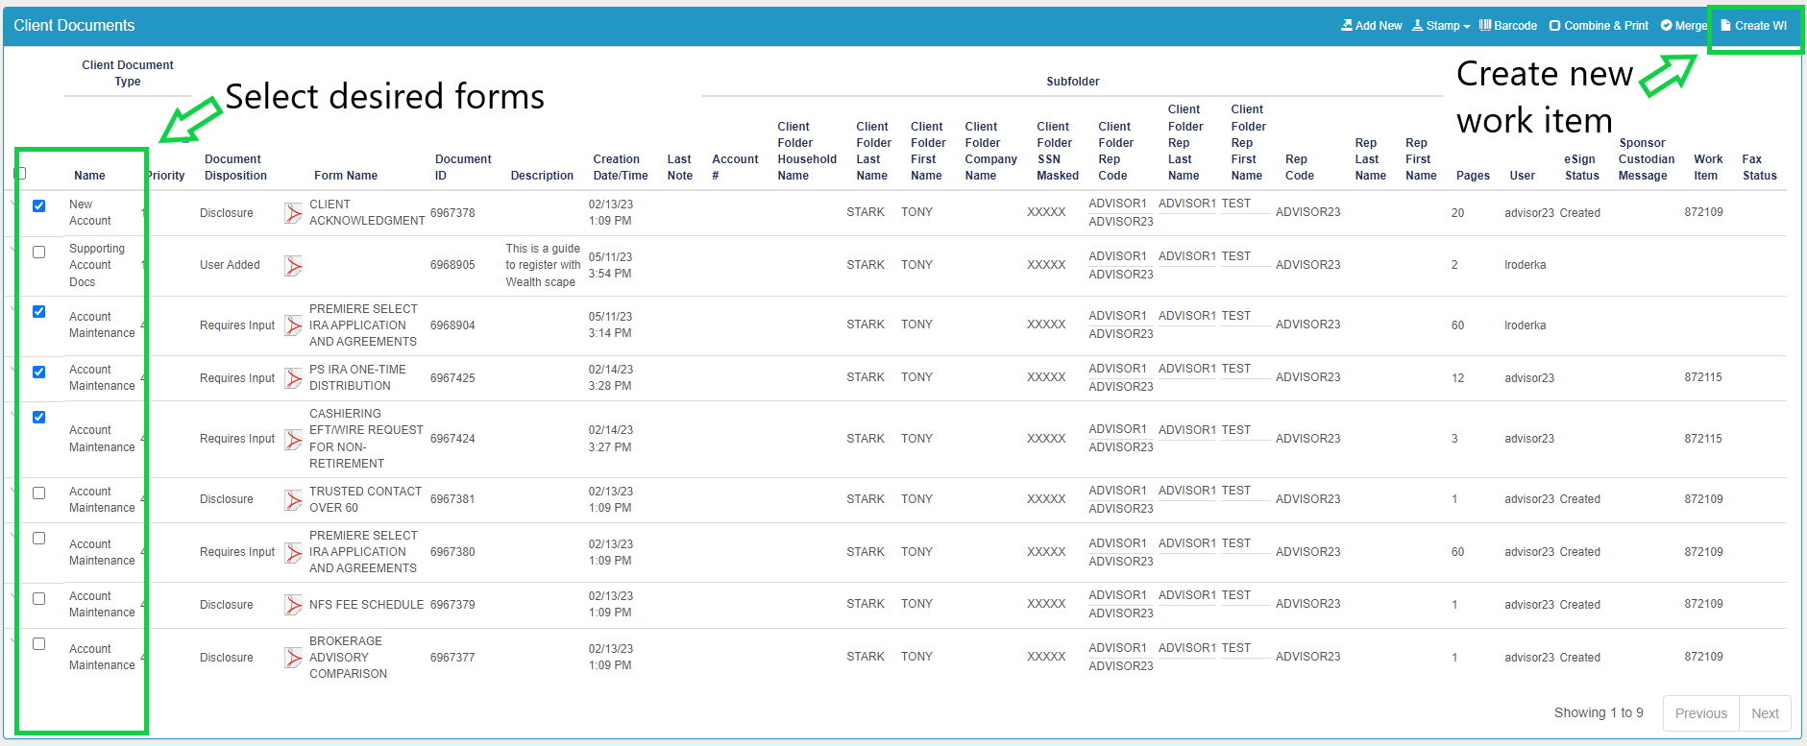This screenshot has height=746, width=1807.
Task: Expand the document 6968904 row chevron
Action: click(14, 309)
